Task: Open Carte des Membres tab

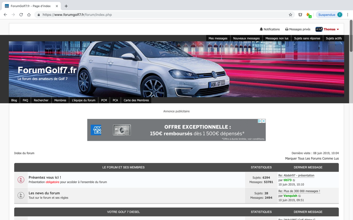Action: tap(136, 100)
